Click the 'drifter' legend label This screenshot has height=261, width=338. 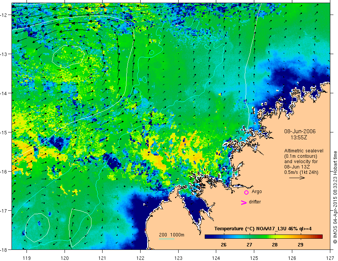click(255, 202)
